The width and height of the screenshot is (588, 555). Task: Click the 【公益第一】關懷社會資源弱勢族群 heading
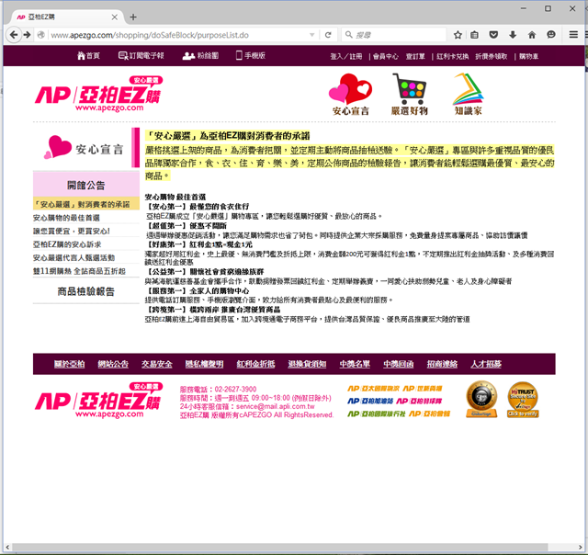pyautogui.click(x=204, y=271)
